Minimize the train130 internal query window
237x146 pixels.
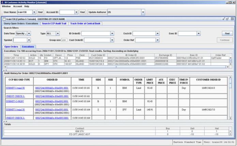point(224,19)
